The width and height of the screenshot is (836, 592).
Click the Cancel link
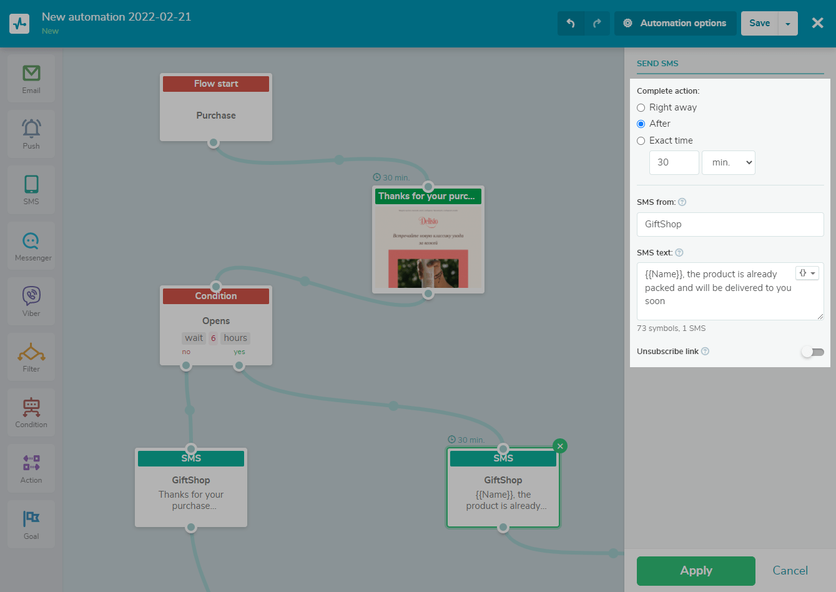click(790, 570)
